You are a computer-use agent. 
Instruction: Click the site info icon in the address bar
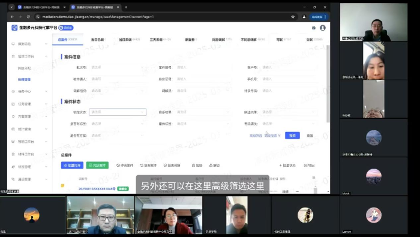38,17
